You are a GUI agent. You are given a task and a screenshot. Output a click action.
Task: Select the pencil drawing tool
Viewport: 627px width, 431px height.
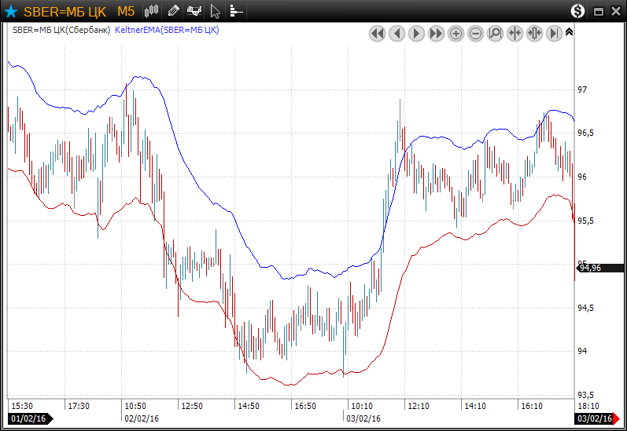click(x=173, y=11)
